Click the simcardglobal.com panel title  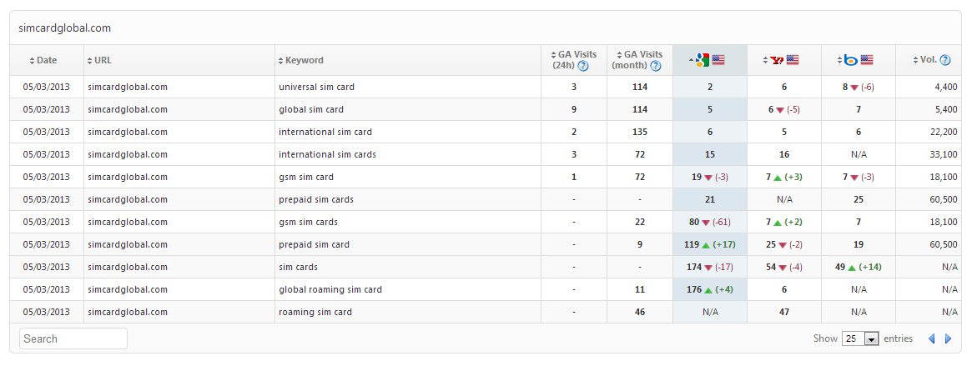[x=65, y=28]
